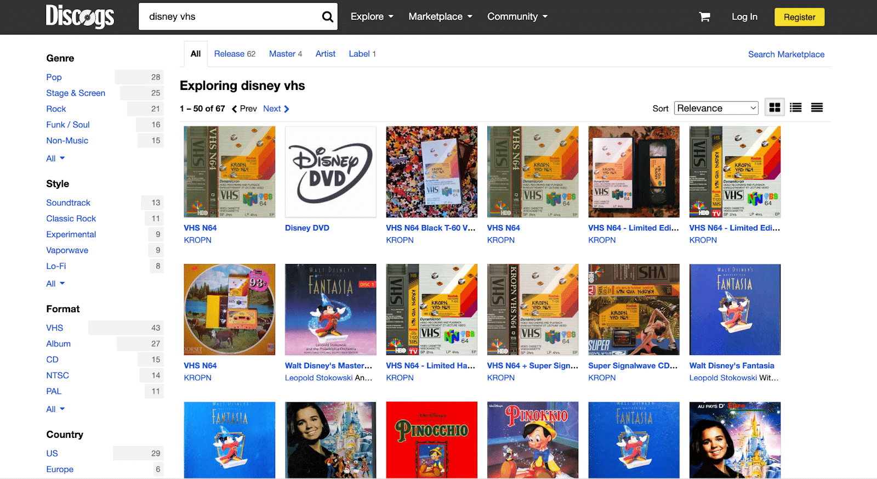Open Pinokkio cover thumbnail
The width and height of the screenshot is (877, 479).
click(533, 440)
